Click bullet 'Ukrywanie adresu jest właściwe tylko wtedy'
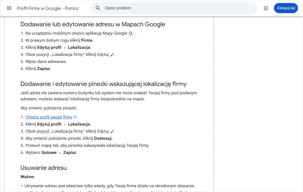 (x=110, y=186)
